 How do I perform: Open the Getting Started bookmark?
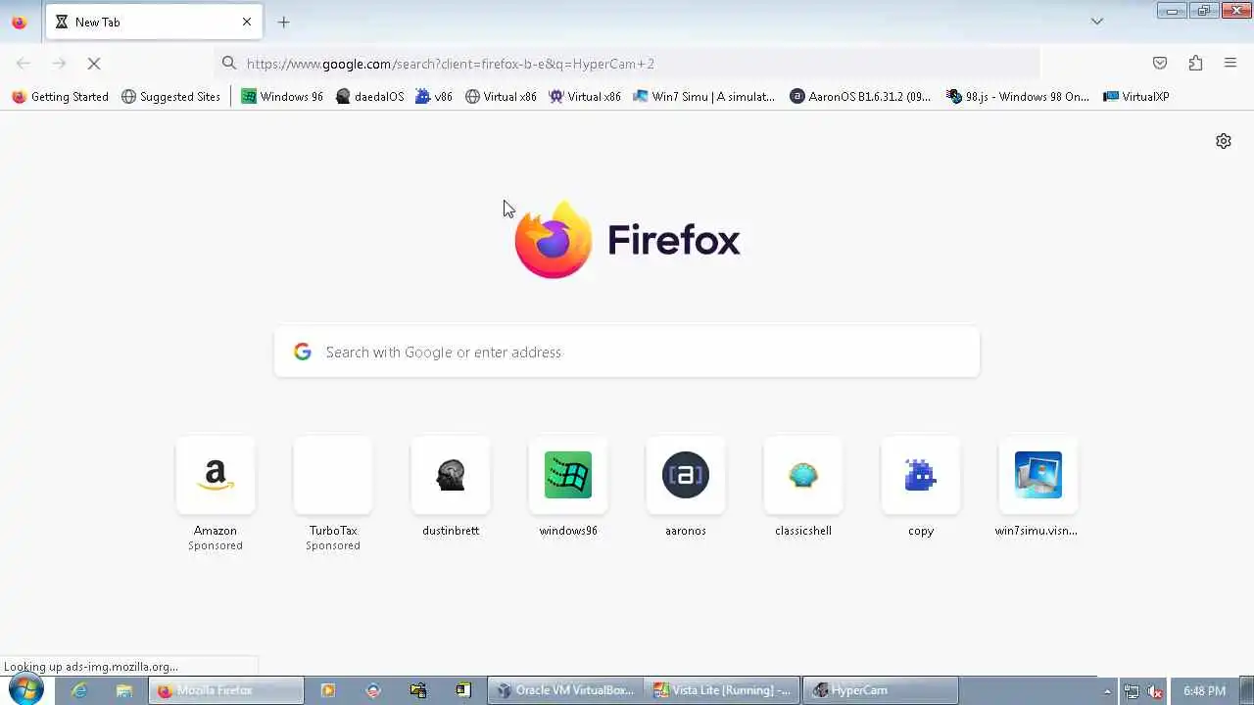(60, 97)
